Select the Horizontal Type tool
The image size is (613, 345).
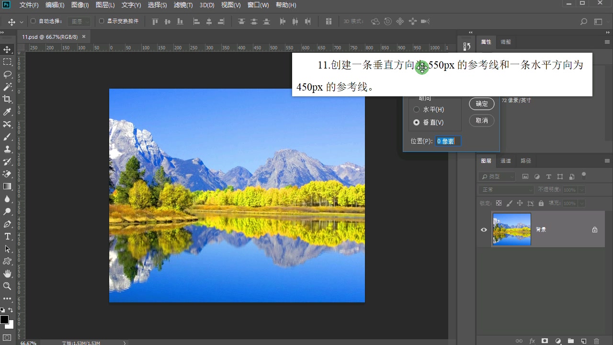pos(7,236)
